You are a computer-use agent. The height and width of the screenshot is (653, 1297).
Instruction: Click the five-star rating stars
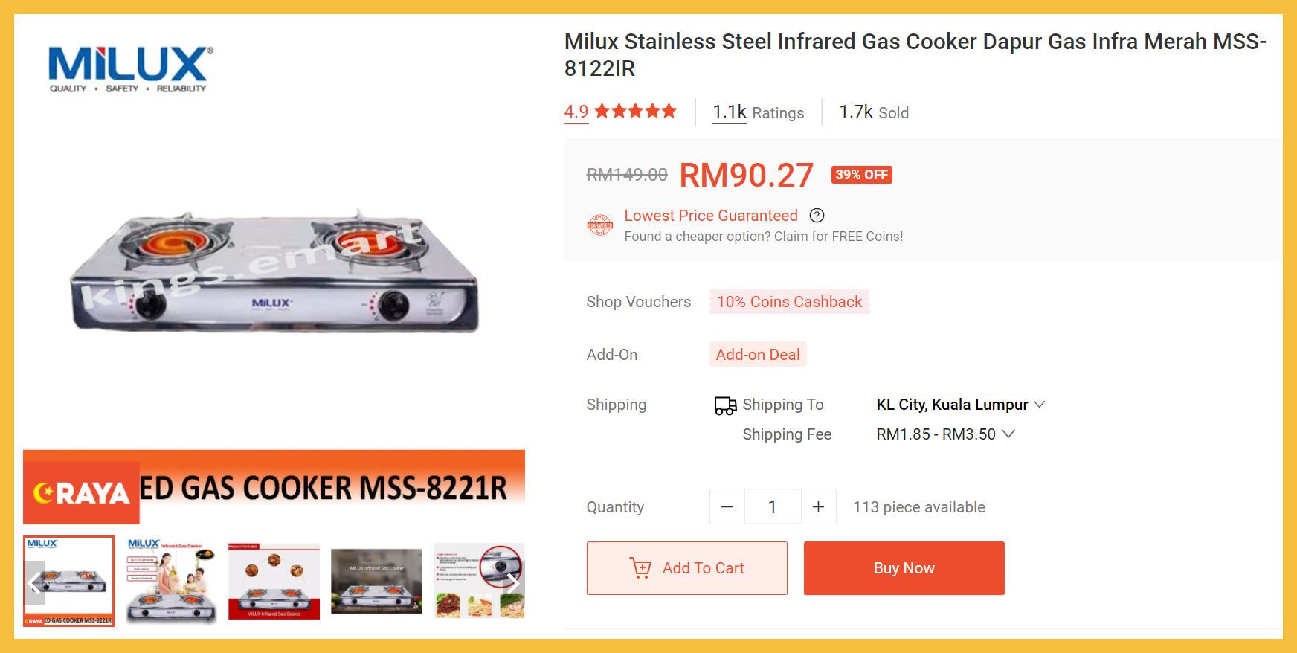pyautogui.click(x=636, y=112)
